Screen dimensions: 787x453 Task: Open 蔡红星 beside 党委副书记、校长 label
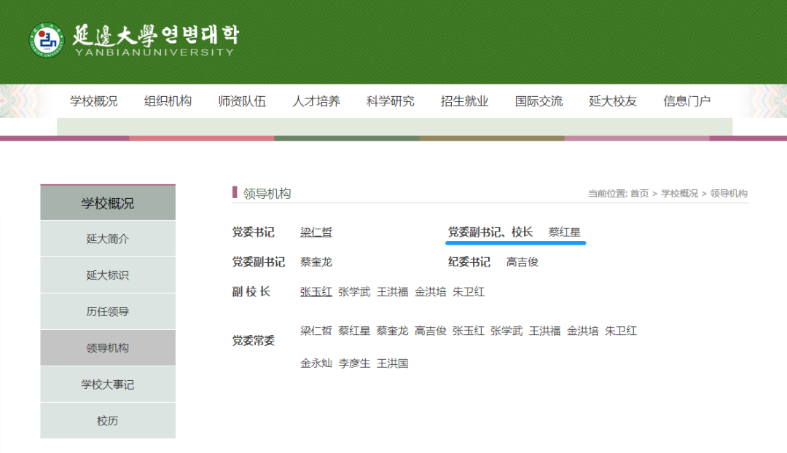coord(564,232)
